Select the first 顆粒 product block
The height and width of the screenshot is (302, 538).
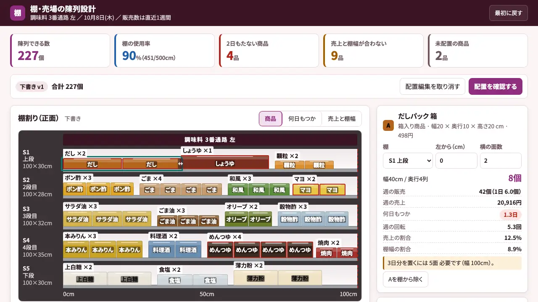289,165
